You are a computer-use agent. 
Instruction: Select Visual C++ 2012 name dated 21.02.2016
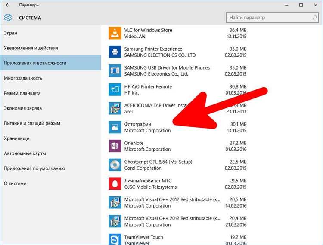pos(172,218)
